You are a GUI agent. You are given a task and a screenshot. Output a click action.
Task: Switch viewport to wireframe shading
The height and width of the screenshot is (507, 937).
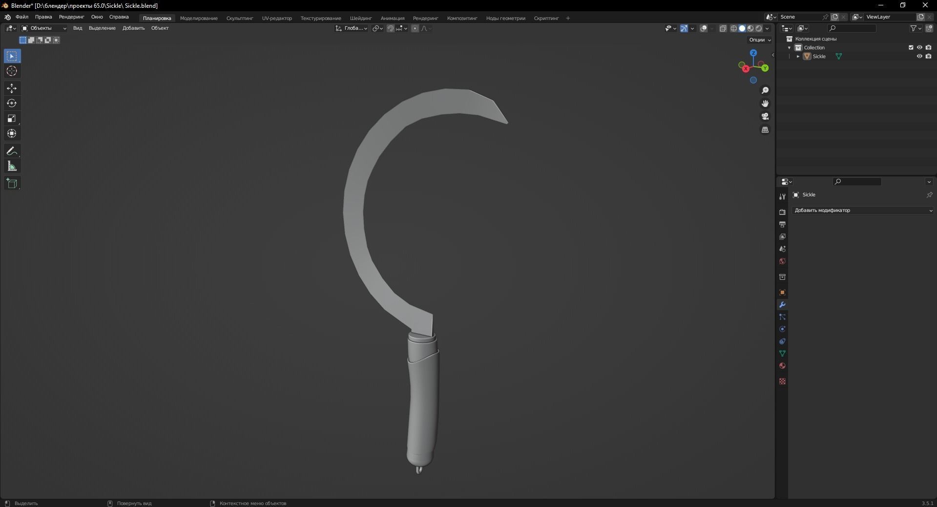click(x=733, y=28)
